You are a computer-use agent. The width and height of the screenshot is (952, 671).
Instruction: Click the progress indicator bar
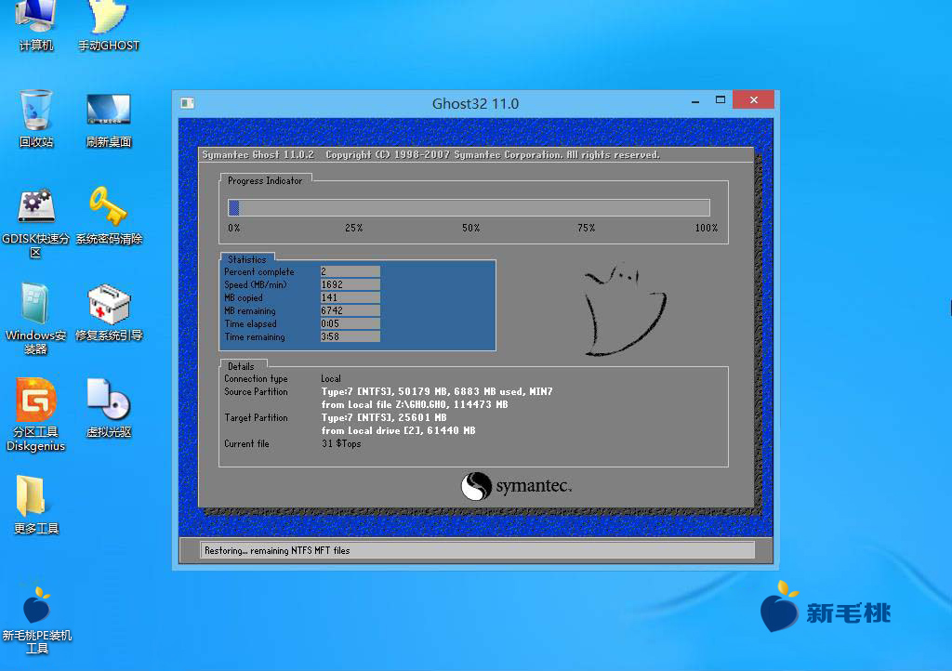point(469,208)
